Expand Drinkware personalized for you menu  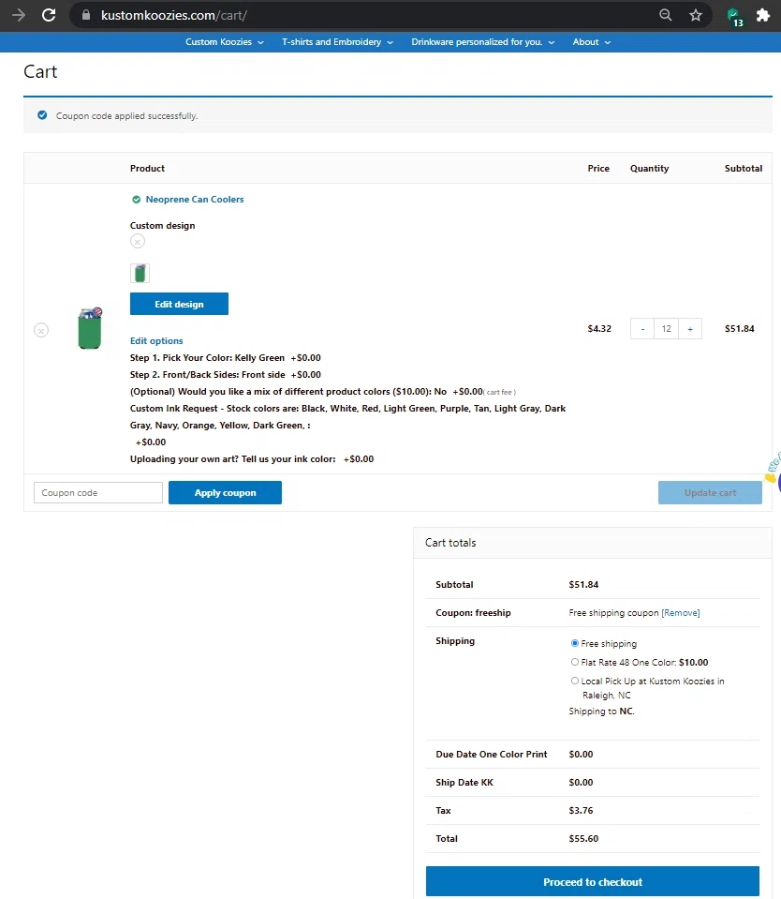coord(482,42)
